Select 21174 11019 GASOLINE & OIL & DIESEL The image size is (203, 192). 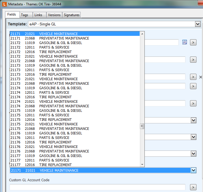click(x=75, y=88)
